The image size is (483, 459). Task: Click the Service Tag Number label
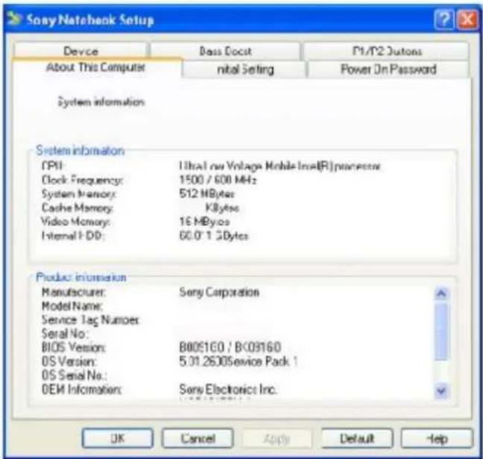tap(90, 320)
